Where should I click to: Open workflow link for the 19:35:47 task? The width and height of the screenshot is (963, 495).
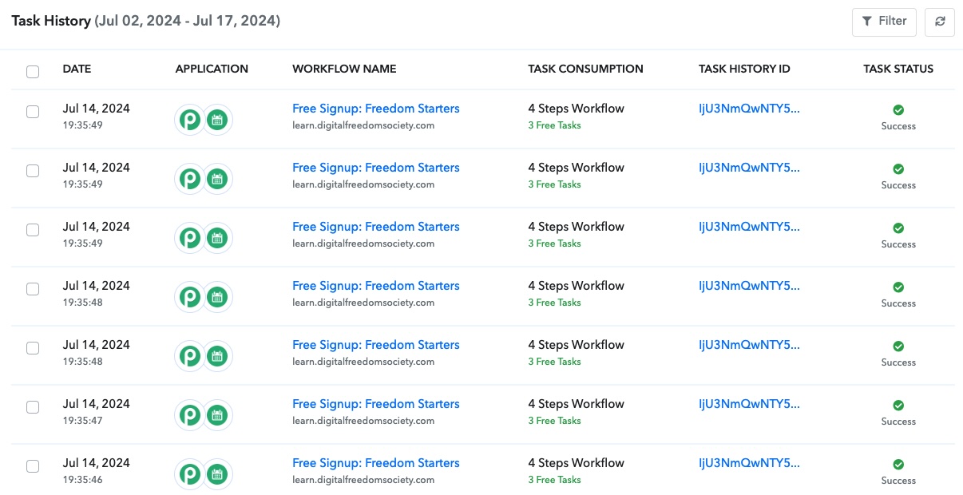pos(376,404)
